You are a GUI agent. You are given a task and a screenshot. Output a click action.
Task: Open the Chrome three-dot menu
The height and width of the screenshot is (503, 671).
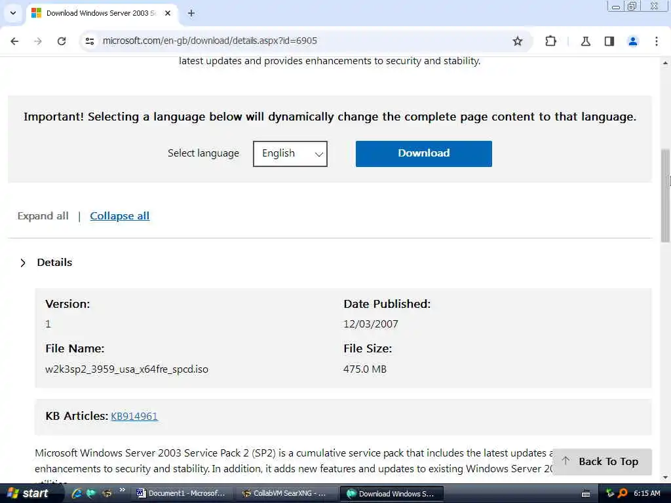click(x=657, y=41)
